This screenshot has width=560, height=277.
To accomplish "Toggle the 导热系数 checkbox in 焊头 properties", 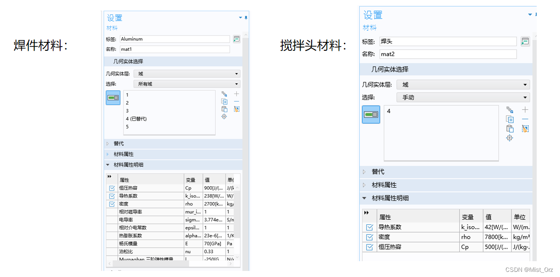I will 369,227.
